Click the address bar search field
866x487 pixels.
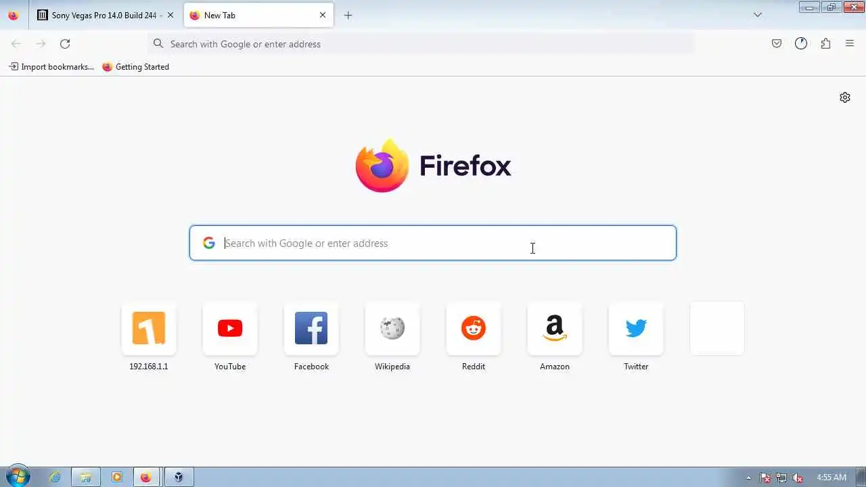(421, 44)
